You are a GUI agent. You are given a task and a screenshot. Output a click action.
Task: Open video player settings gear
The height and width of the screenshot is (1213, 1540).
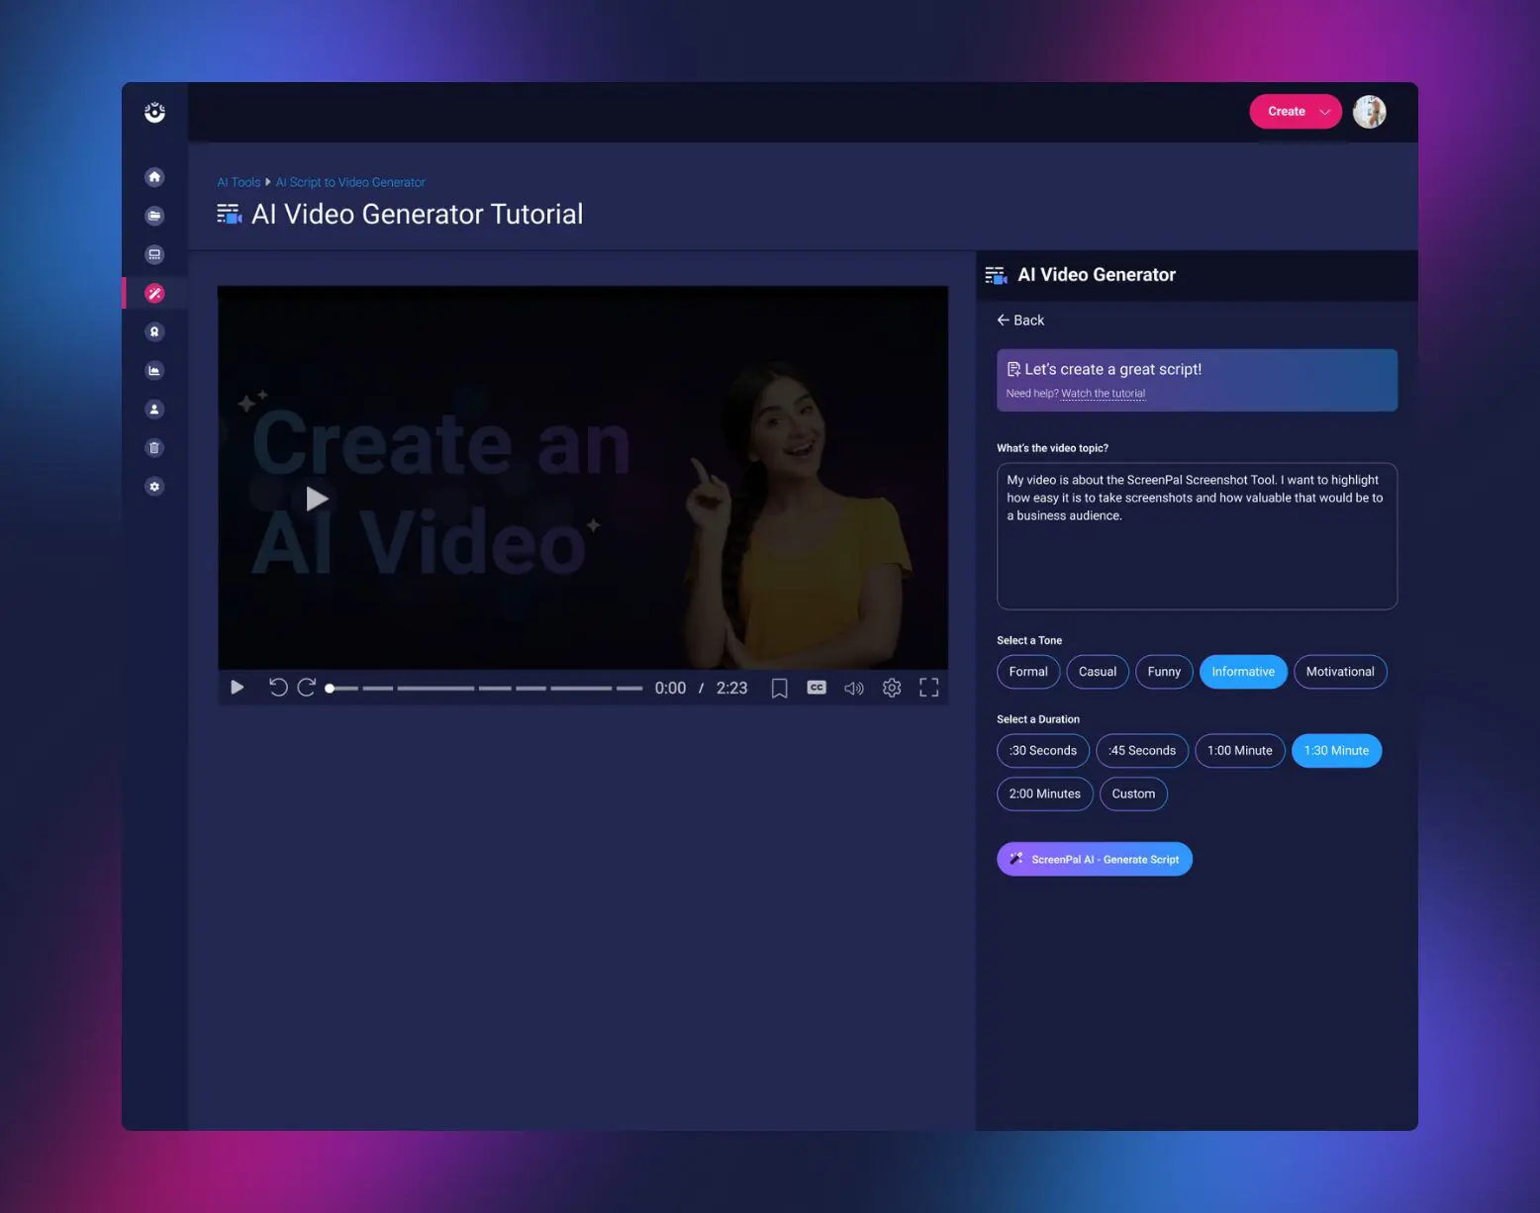pyautogui.click(x=892, y=688)
